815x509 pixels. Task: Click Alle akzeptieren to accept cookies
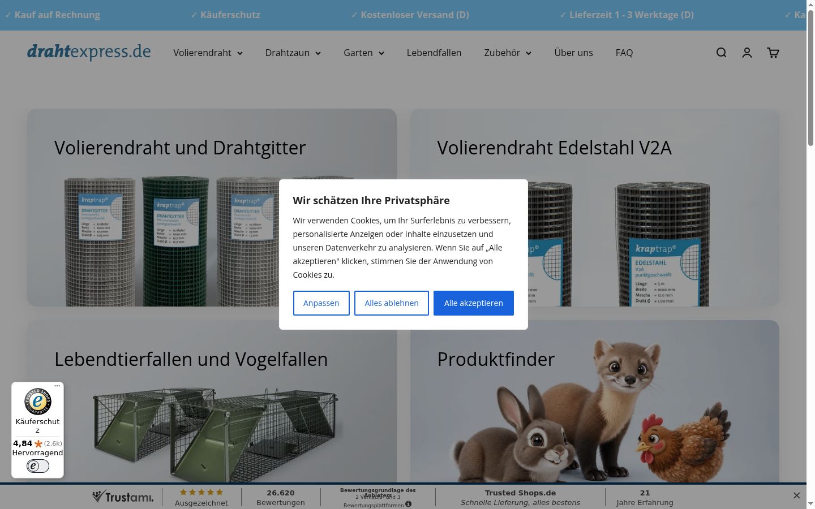pyautogui.click(x=474, y=303)
